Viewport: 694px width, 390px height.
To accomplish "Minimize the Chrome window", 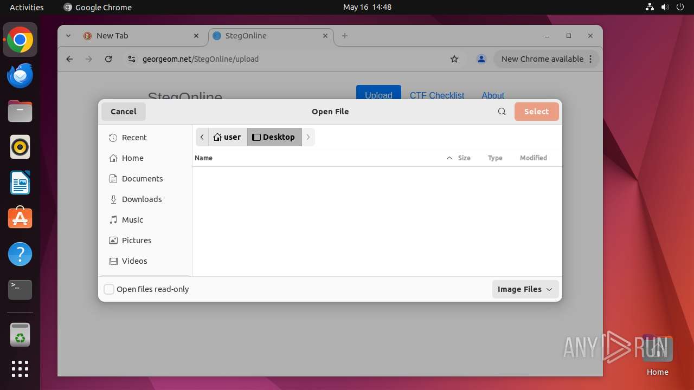I will click(547, 36).
